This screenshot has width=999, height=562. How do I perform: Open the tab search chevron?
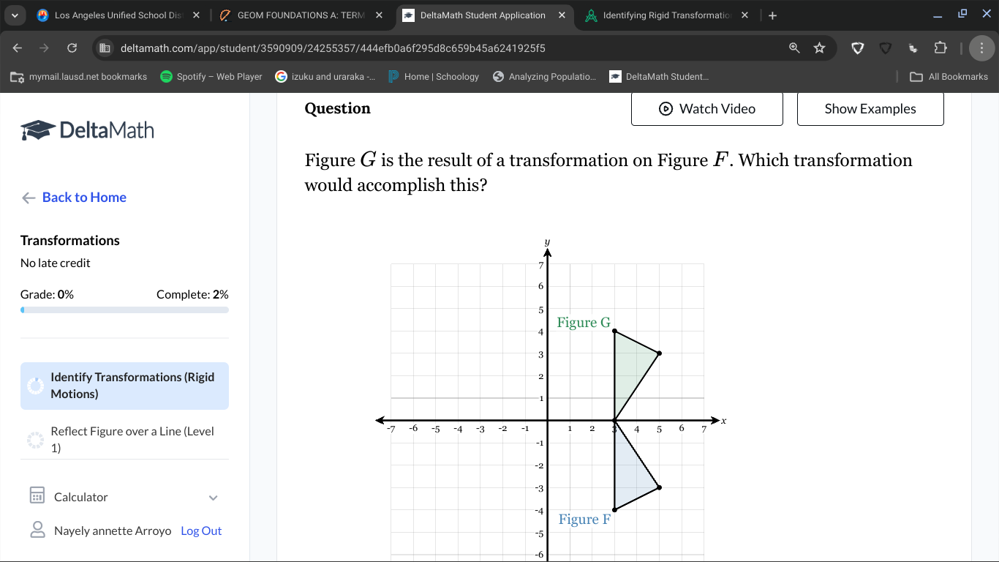[x=15, y=15]
